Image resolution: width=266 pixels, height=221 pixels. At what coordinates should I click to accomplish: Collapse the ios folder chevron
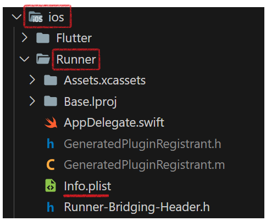click(x=16, y=17)
